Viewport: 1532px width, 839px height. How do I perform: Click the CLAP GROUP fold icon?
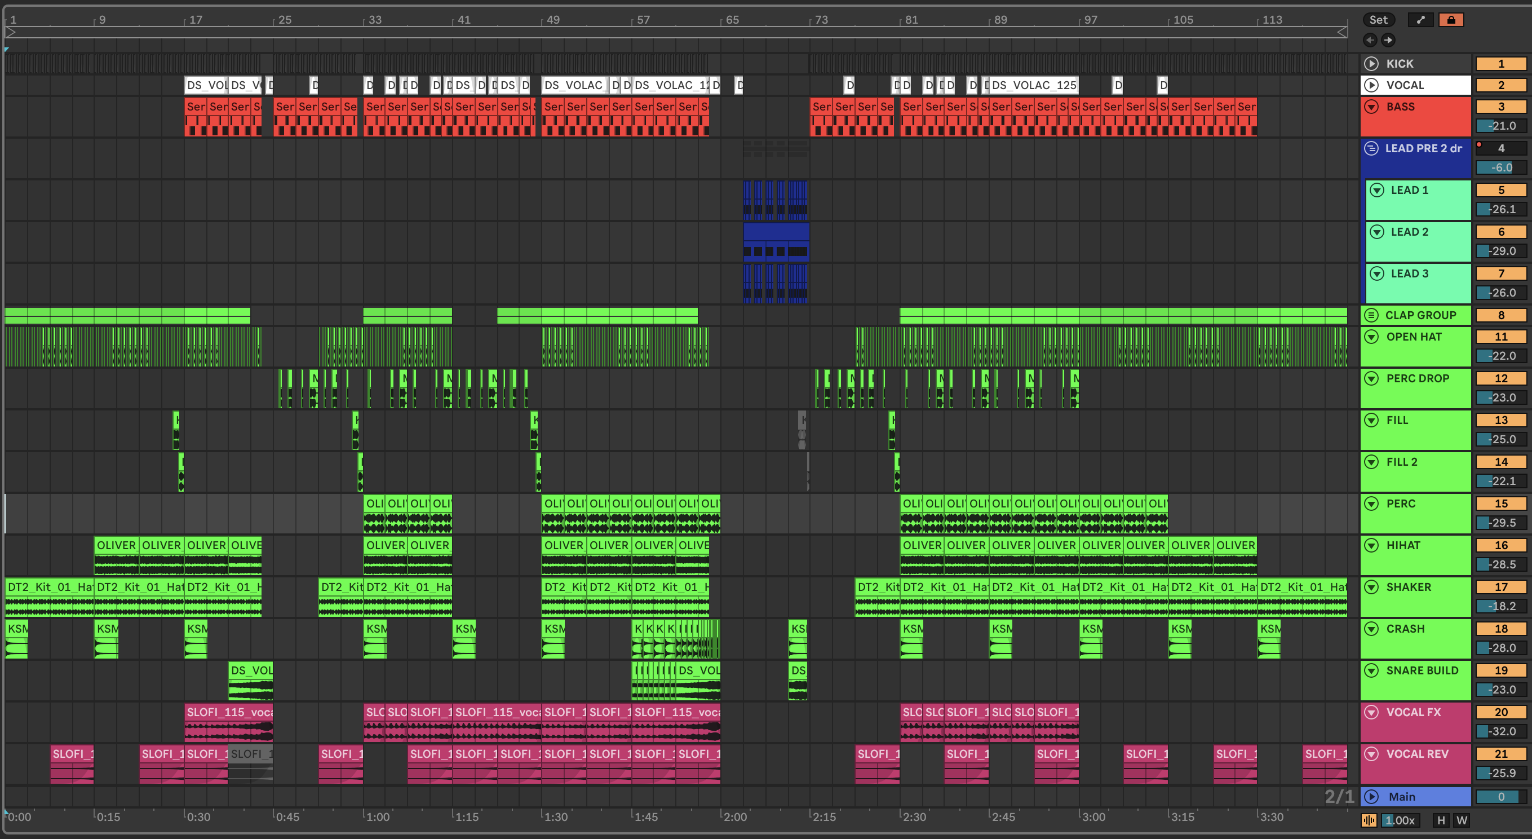point(1371,315)
